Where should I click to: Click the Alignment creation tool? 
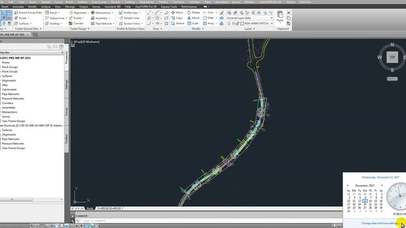[x=78, y=13]
